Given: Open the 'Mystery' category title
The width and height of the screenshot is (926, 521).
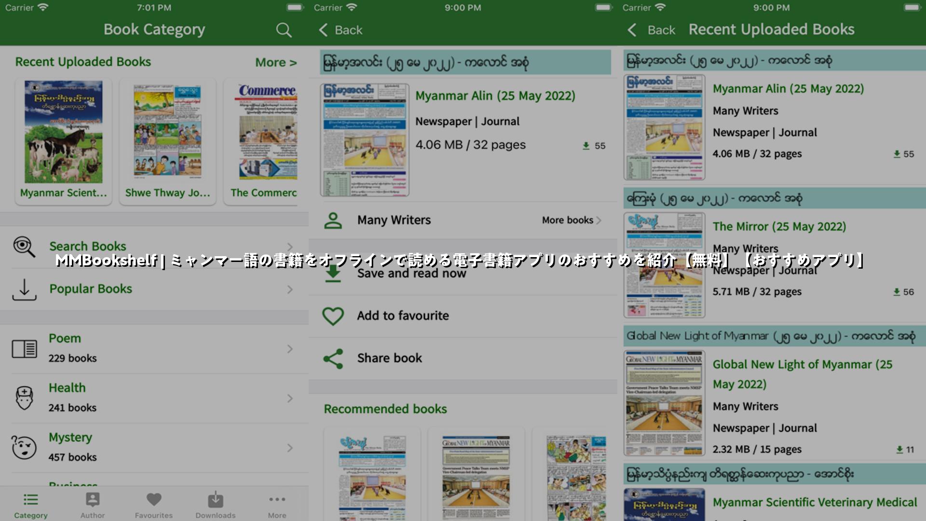Looking at the screenshot, I should tap(70, 438).
